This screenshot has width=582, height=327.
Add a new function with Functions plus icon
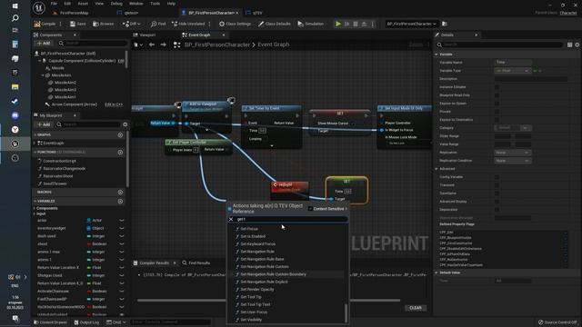coord(120,152)
